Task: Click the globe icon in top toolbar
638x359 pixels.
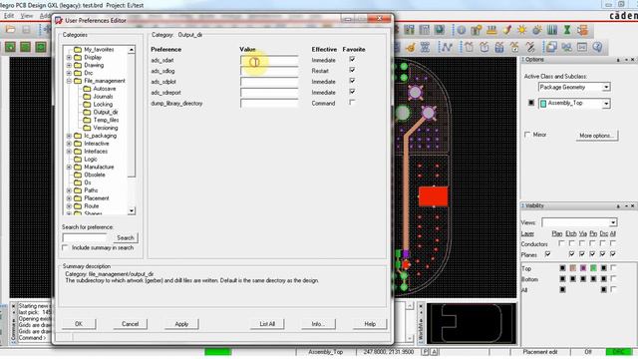Action: (440, 30)
